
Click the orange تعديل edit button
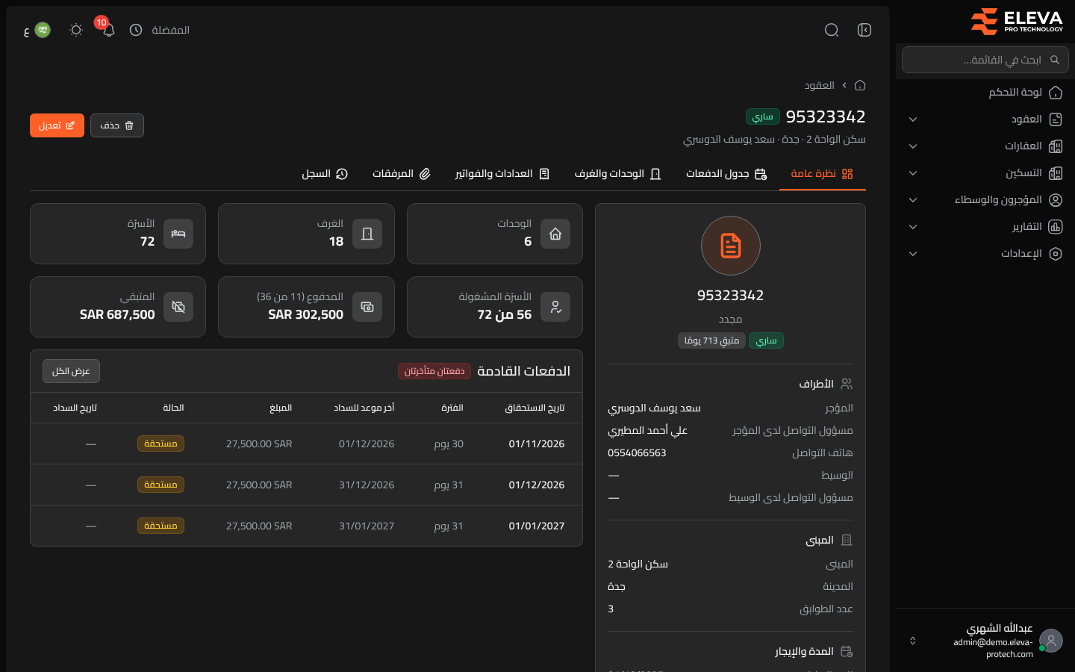(x=57, y=125)
